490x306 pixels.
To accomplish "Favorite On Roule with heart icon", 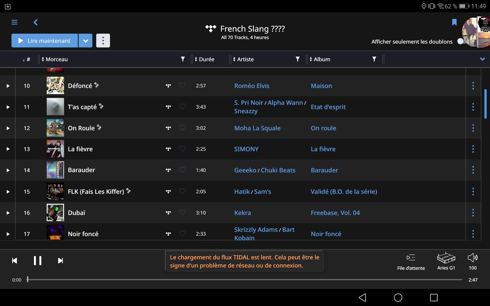I will pyautogui.click(x=182, y=128).
